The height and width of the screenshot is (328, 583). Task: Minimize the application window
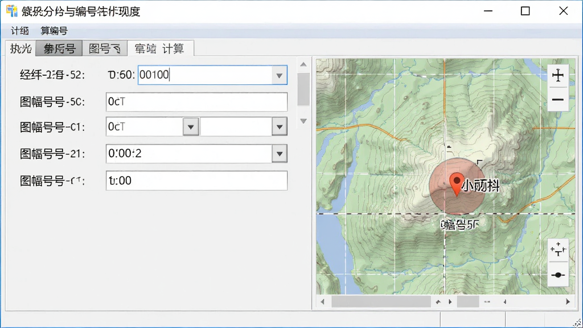(x=488, y=11)
